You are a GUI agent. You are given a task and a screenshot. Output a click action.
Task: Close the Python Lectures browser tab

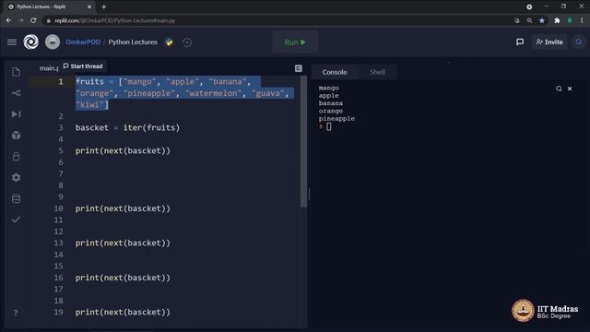point(89,6)
